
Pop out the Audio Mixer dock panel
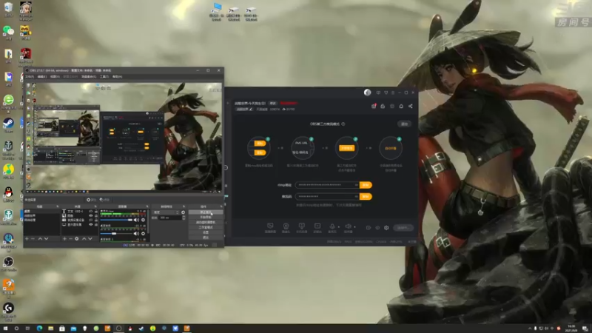[147, 206]
